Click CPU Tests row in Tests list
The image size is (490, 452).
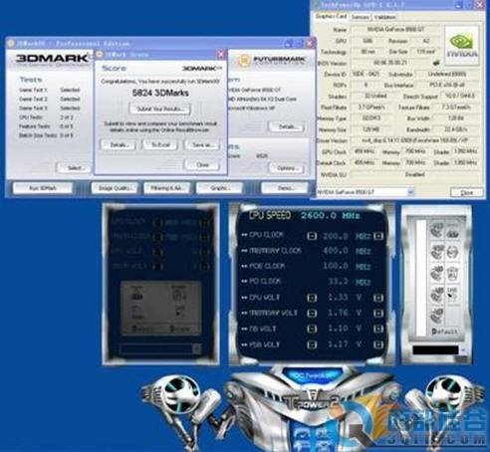point(46,117)
